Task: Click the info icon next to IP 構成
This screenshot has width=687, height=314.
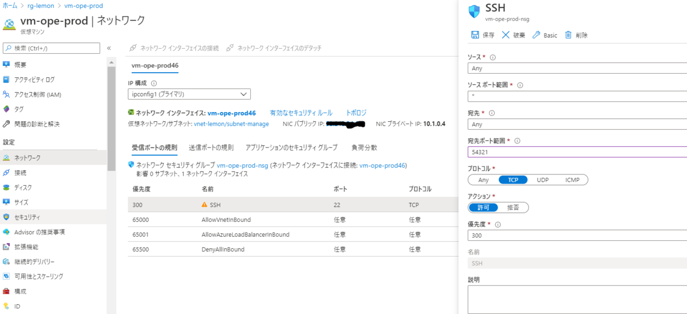Action: point(153,83)
